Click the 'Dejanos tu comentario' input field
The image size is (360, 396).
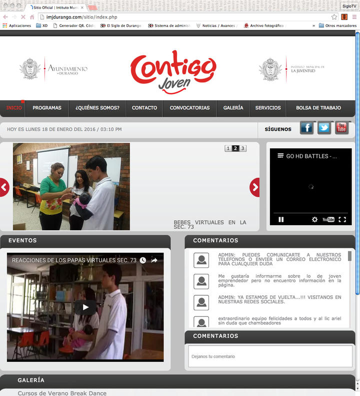(x=269, y=356)
